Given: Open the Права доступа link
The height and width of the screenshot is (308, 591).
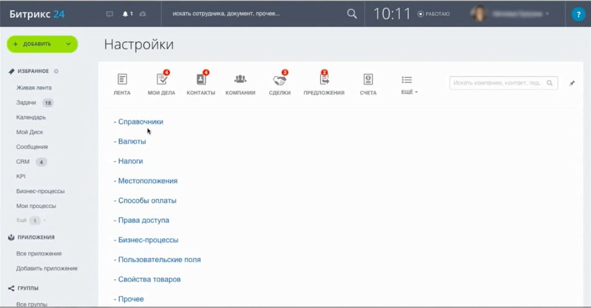Looking at the screenshot, I should pos(144,220).
